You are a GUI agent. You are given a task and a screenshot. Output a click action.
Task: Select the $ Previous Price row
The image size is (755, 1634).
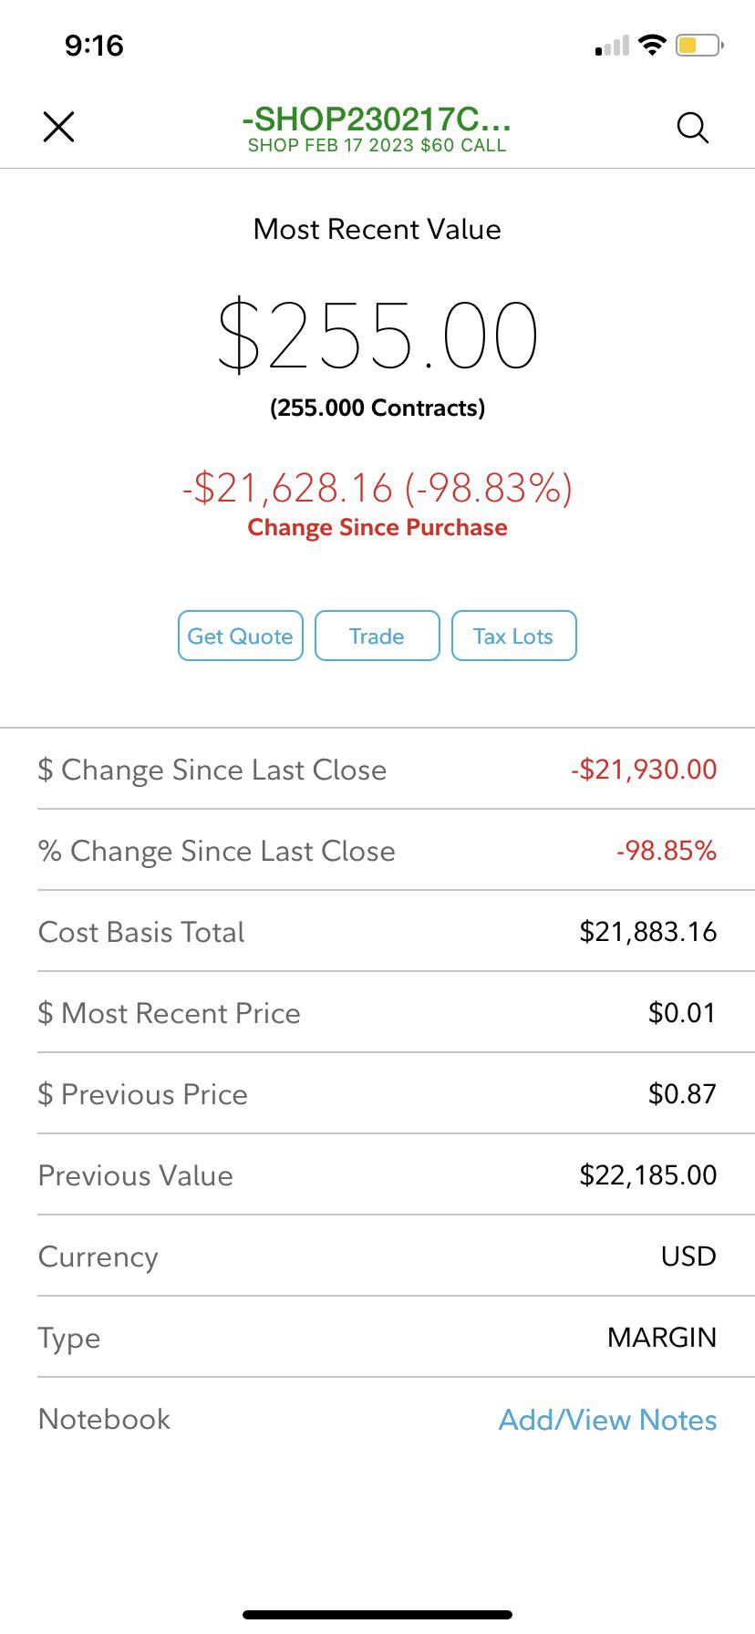[377, 1094]
